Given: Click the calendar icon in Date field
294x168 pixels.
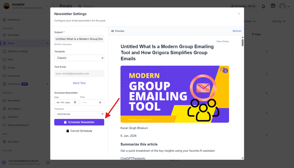Looking at the screenshot, I should pos(75,102).
